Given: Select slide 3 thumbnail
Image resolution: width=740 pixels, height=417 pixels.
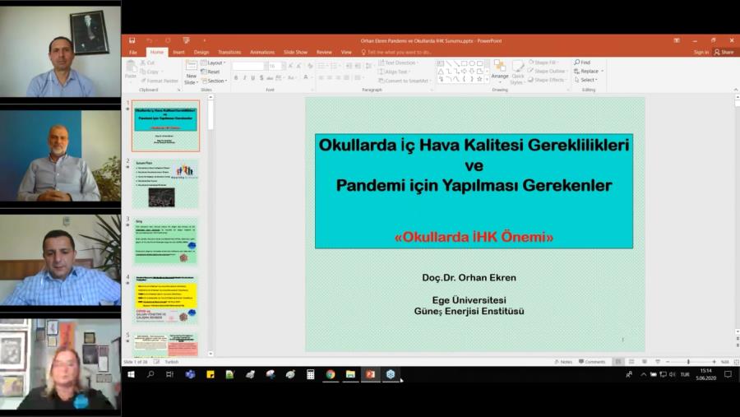Looking at the screenshot, I should (165, 242).
